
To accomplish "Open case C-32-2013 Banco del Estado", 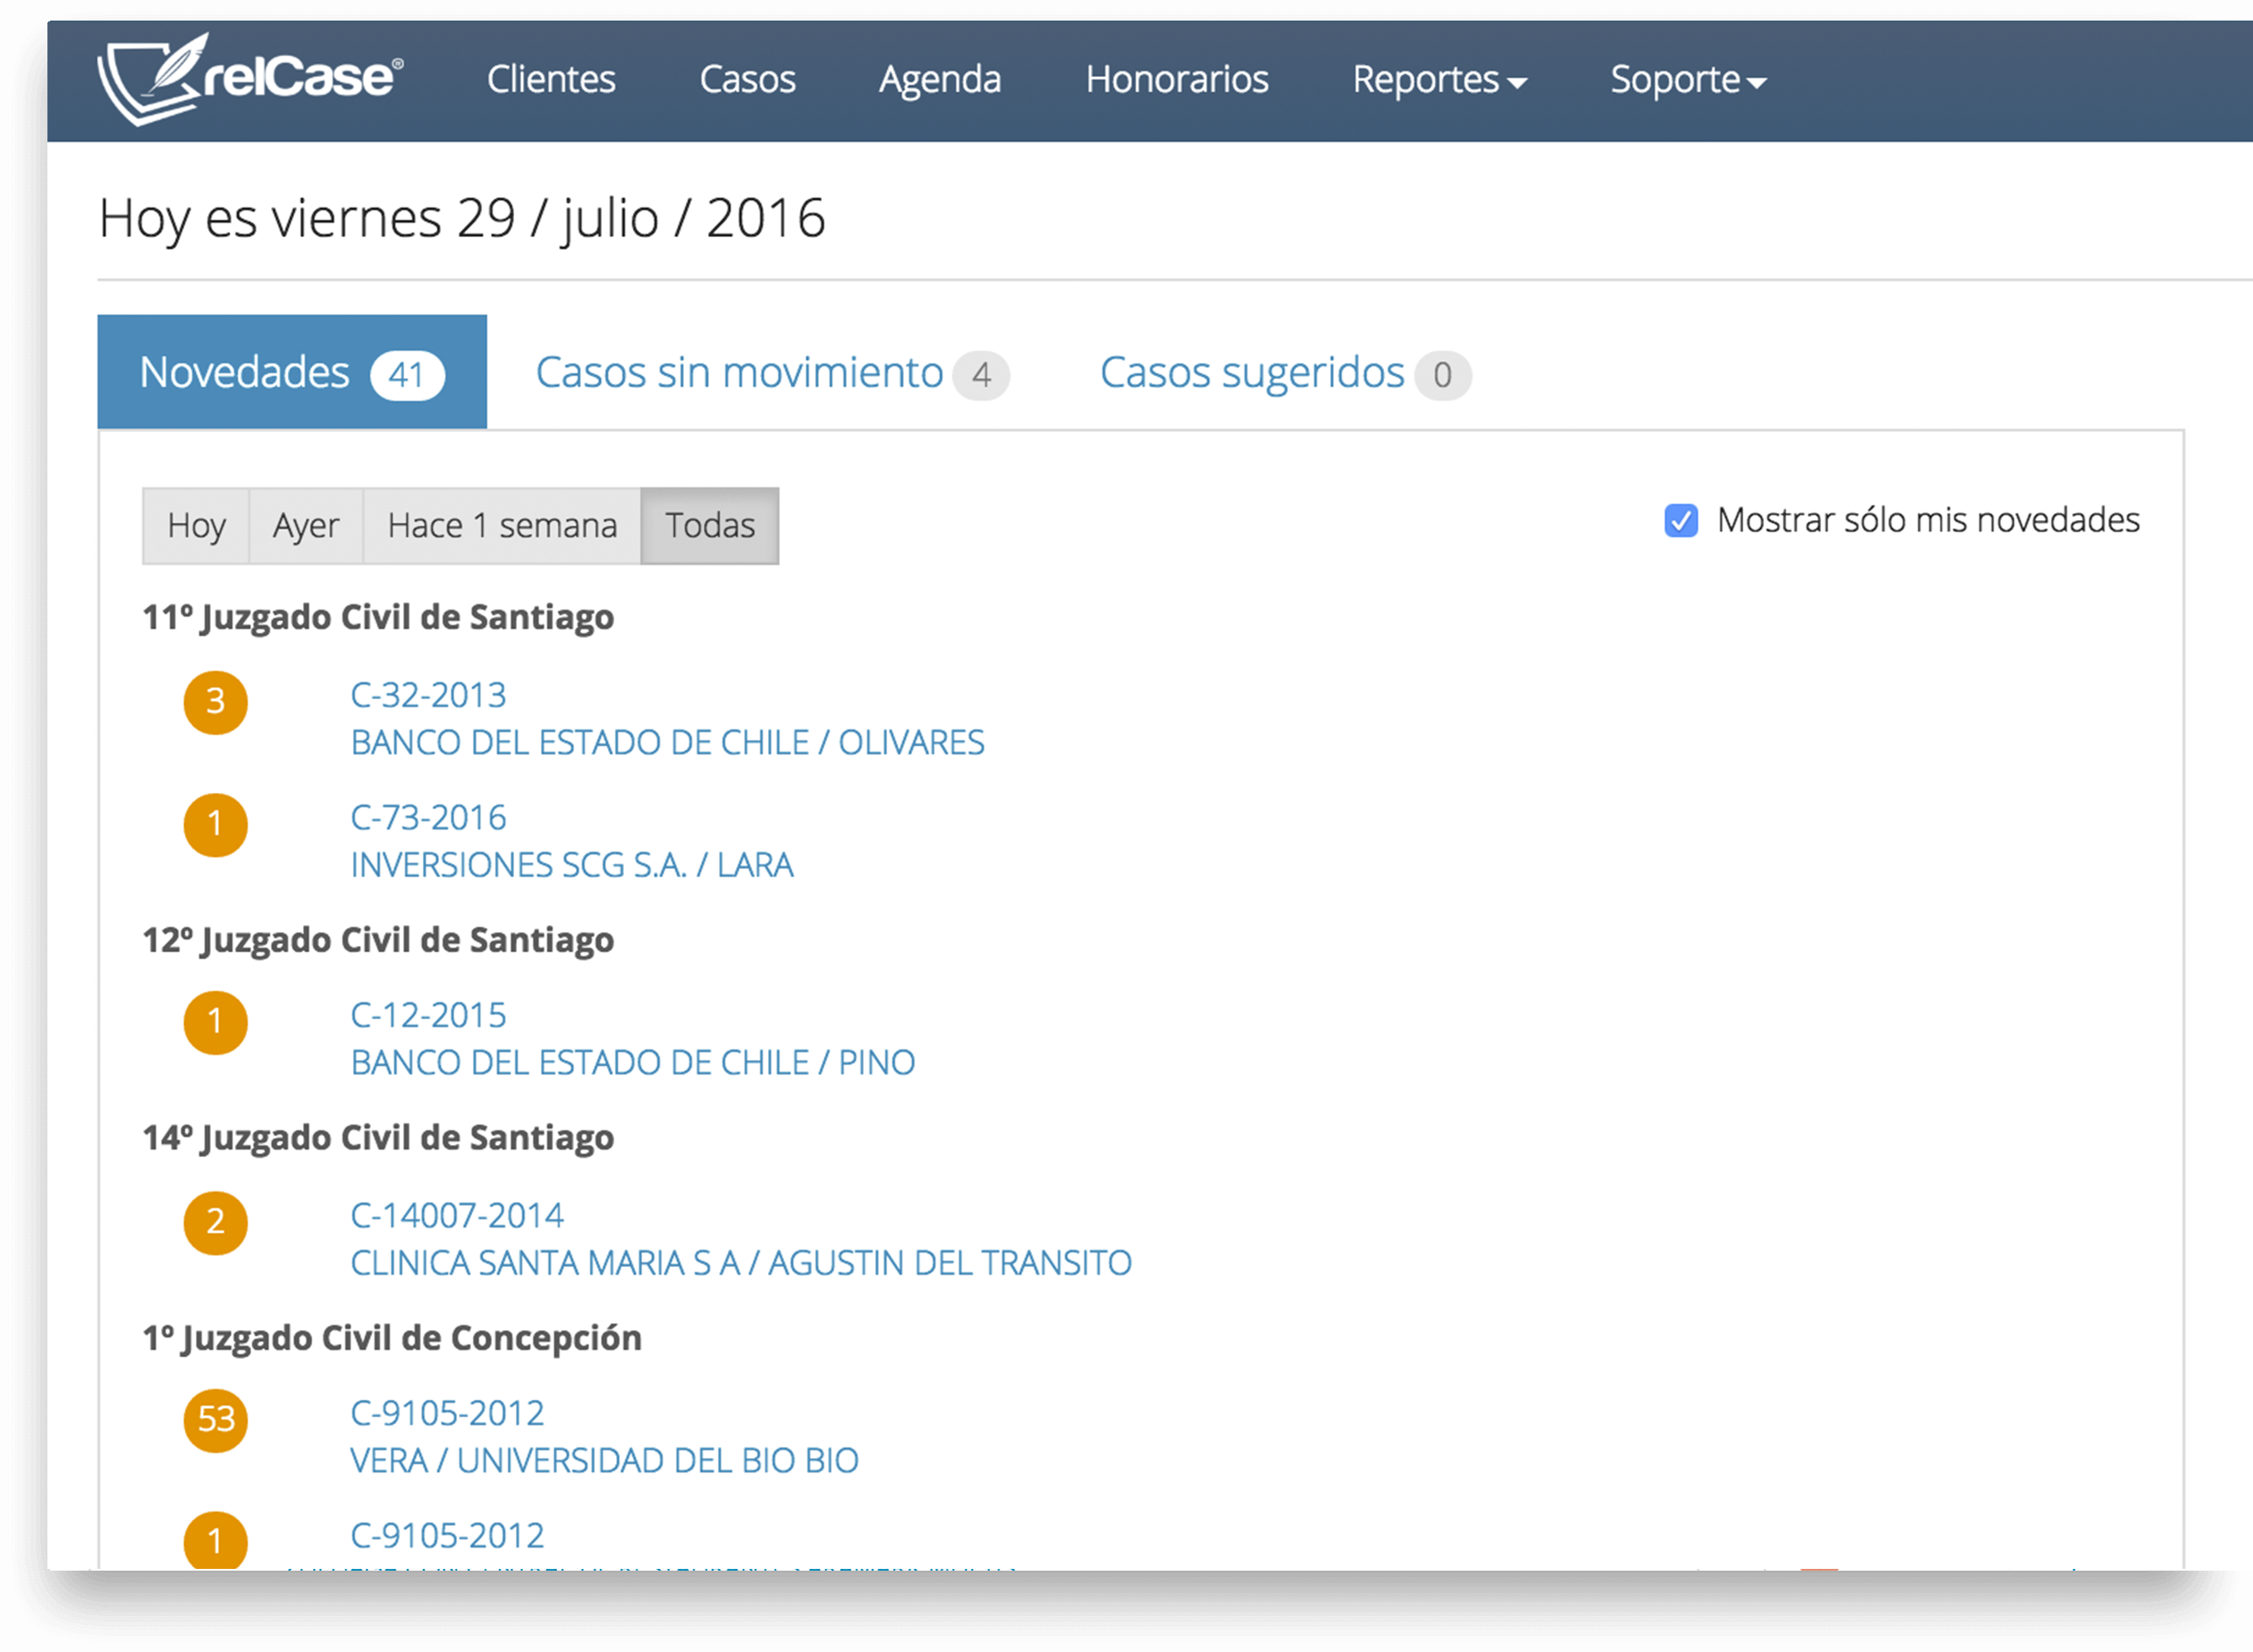I will click(667, 742).
